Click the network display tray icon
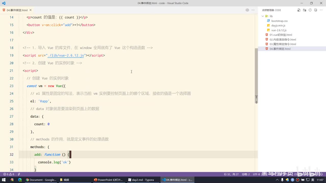Screen dimensions: 326x183 tap(308, 180)
